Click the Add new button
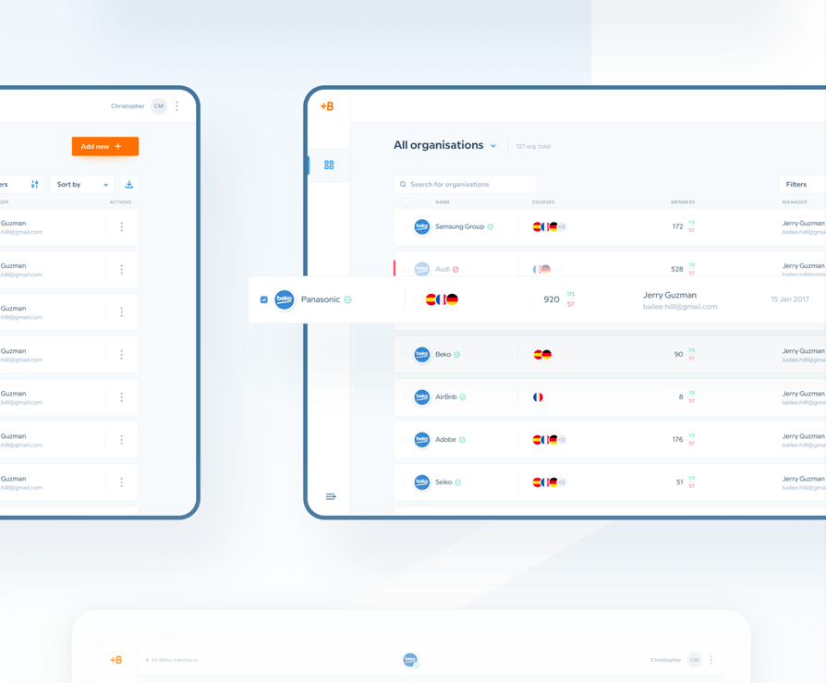826x683 pixels. pos(105,146)
